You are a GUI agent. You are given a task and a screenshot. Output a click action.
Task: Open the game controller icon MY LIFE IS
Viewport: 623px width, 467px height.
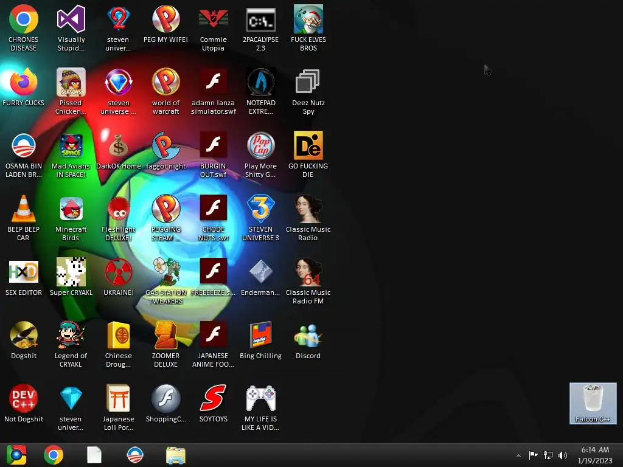click(x=260, y=398)
